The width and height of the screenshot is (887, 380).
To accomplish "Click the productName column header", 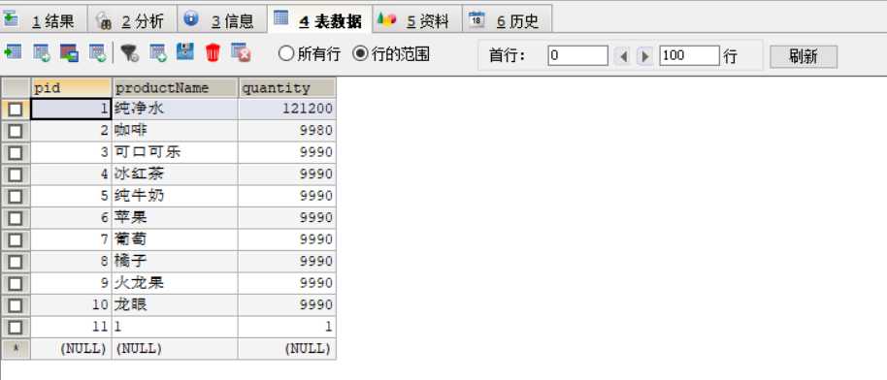I will (x=175, y=87).
